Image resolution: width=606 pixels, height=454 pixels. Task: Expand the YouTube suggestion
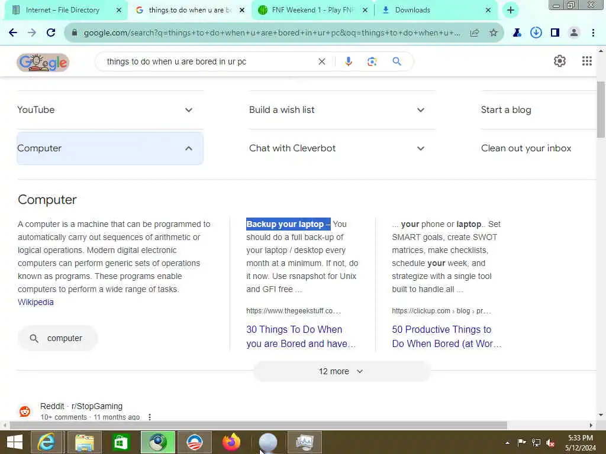110,110
